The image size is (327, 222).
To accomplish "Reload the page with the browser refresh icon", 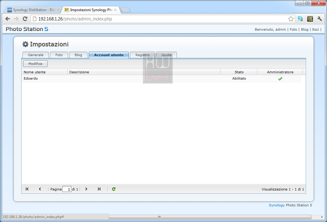I will [25, 19].
